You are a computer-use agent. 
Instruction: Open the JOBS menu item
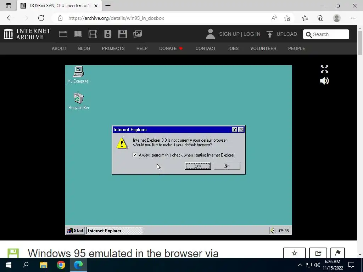click(x=233, y=48)
